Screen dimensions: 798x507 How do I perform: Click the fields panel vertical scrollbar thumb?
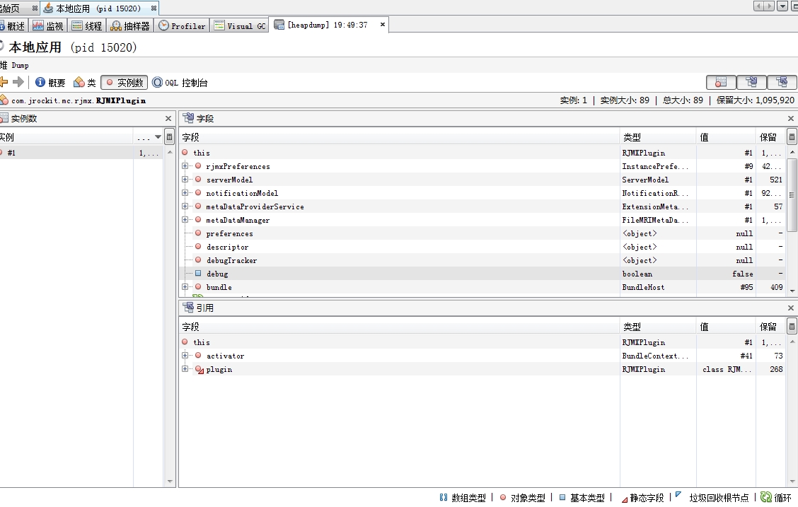tap(792, 194)
